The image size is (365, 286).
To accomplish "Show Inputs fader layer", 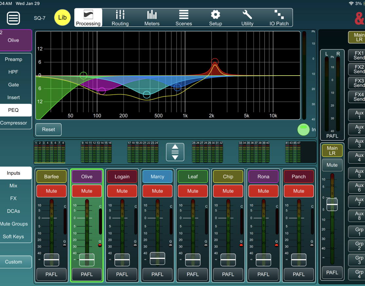I will tap(13, 173).
